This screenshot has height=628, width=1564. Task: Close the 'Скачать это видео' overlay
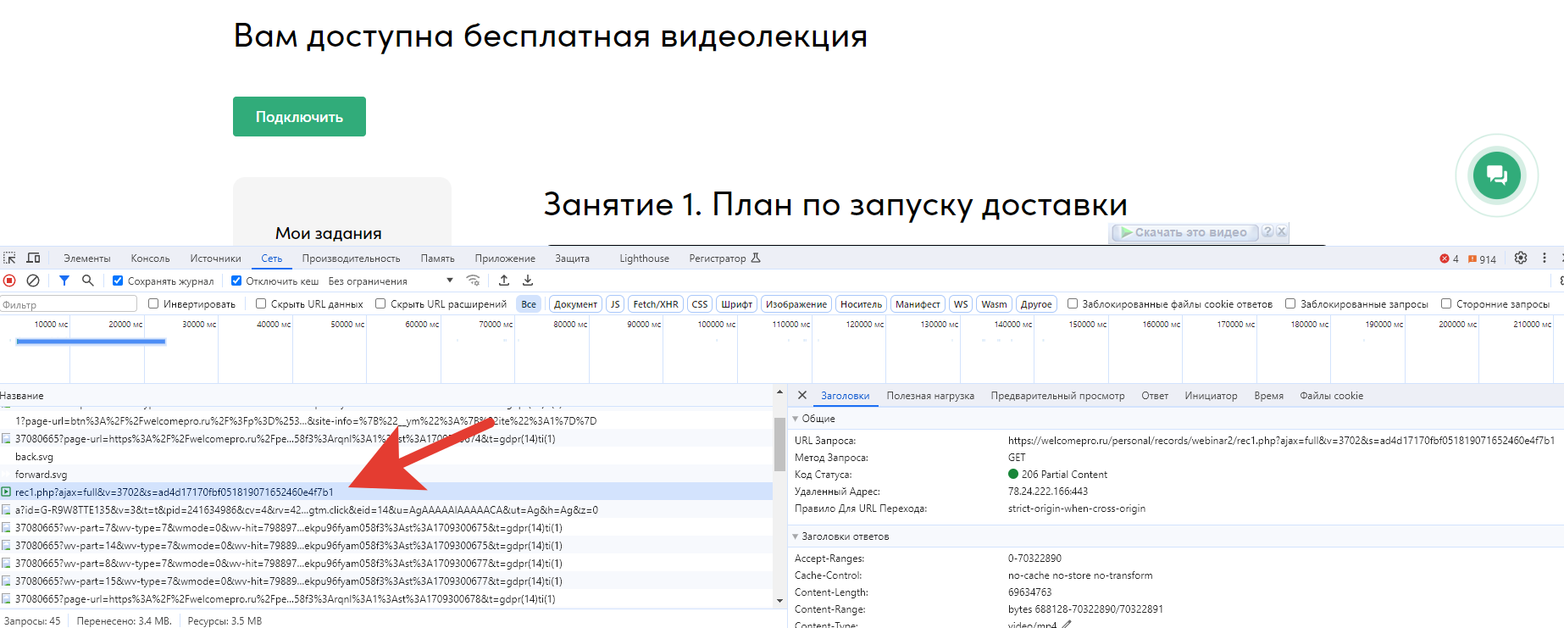tap(1282, 231)
